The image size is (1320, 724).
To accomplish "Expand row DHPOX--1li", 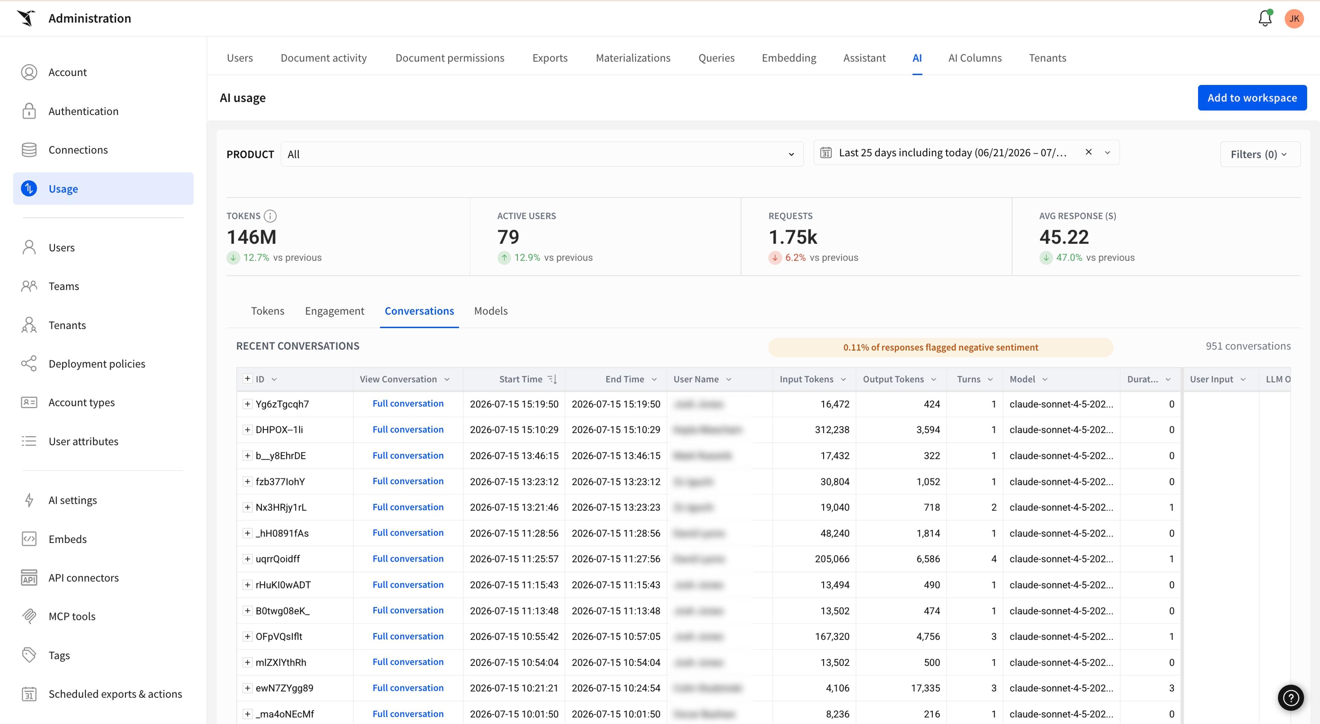I will pyautogui.click(x=247, y=430).
